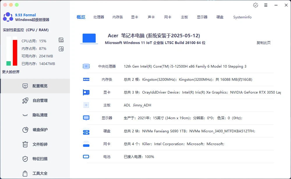Switch to the top 主板 tab
This screenshot has width=291, height=179.
(x=184, y=17)
